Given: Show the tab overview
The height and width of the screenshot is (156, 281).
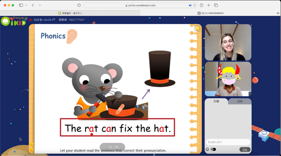Looking at the screenshot, I should point(216,5).
